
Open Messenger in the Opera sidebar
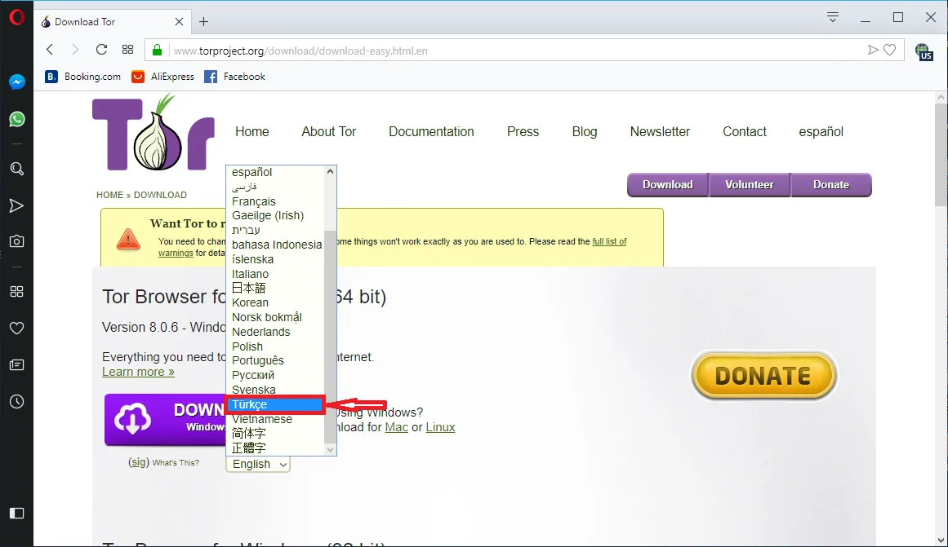[x=16, y=82]
